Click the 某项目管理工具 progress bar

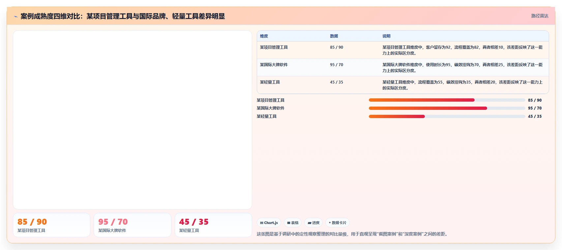(447, 100)
